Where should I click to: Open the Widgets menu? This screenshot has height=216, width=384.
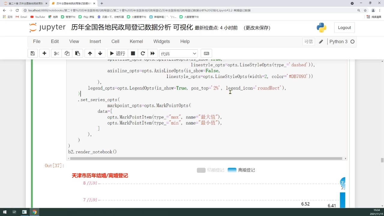coord(161,41)
